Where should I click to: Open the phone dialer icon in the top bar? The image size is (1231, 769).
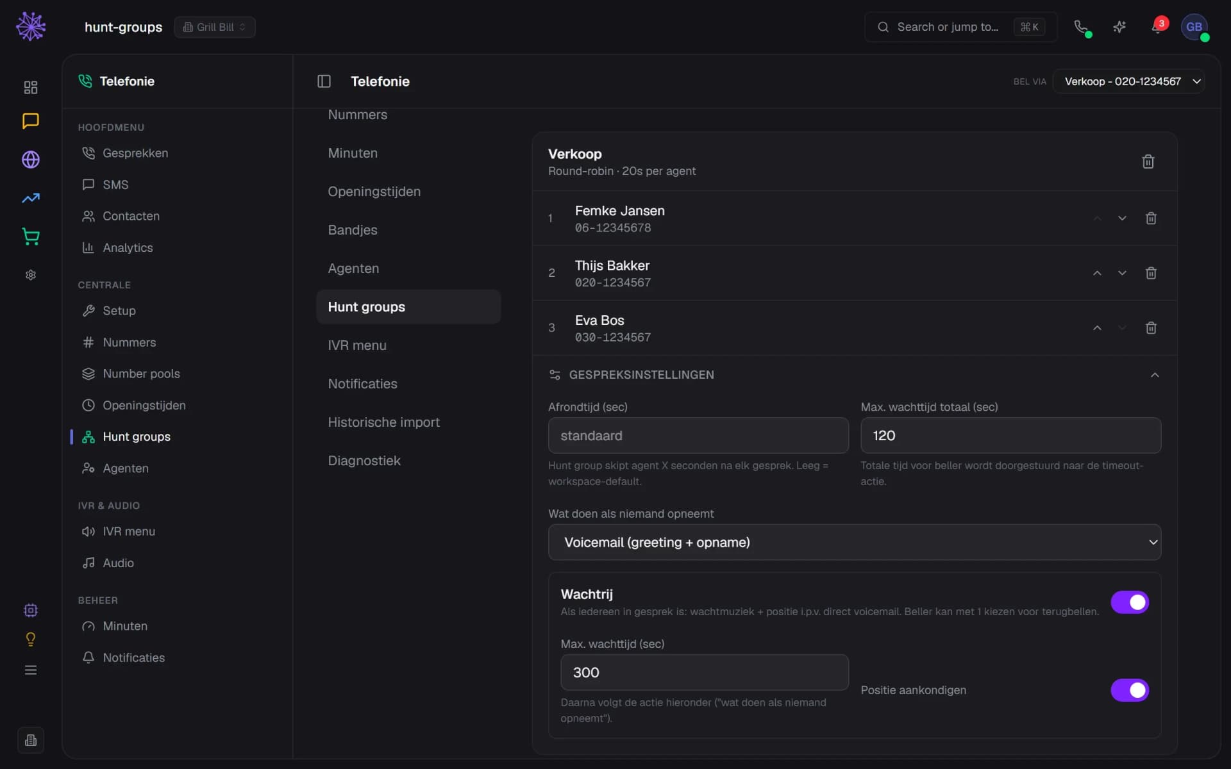[1082, 27]
